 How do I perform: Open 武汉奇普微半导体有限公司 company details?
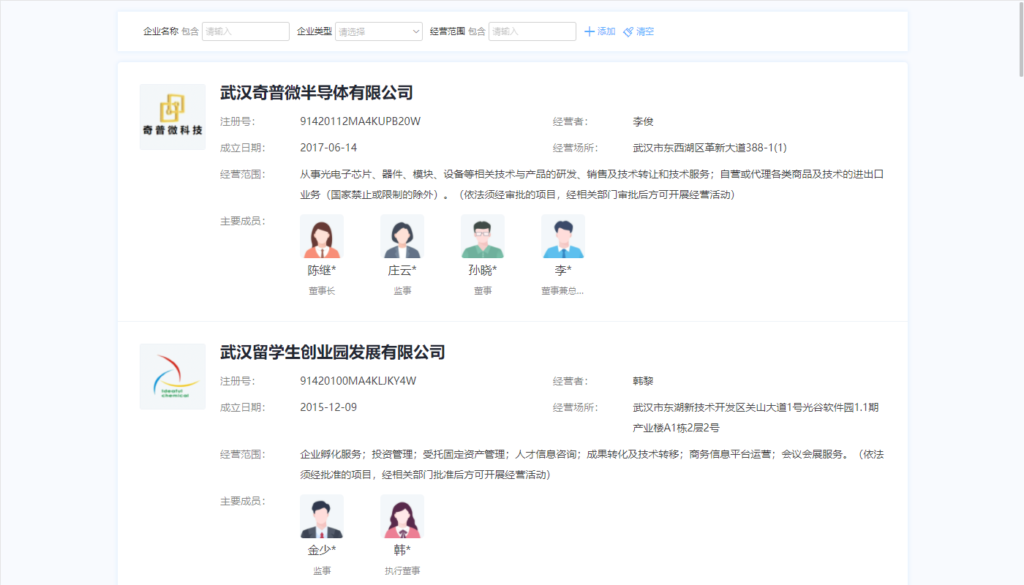click(x=315, y=93)
